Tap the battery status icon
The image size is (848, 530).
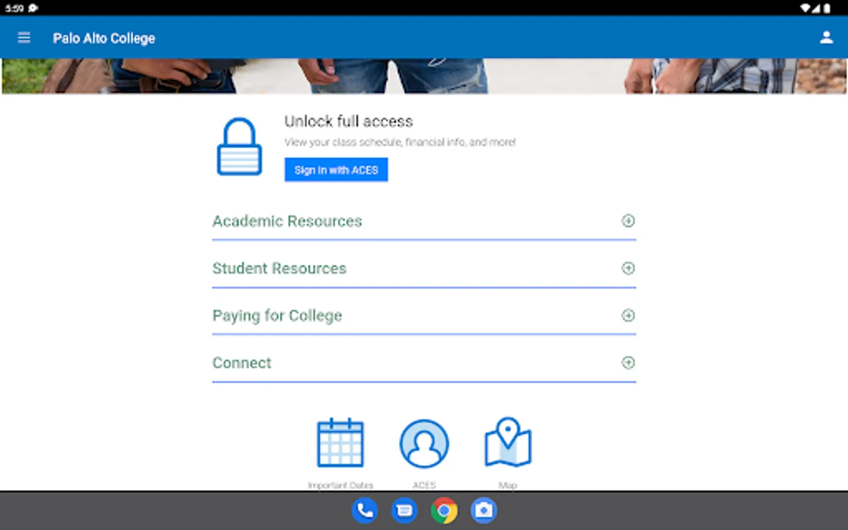pyautogui.click(x=827, y=8)
